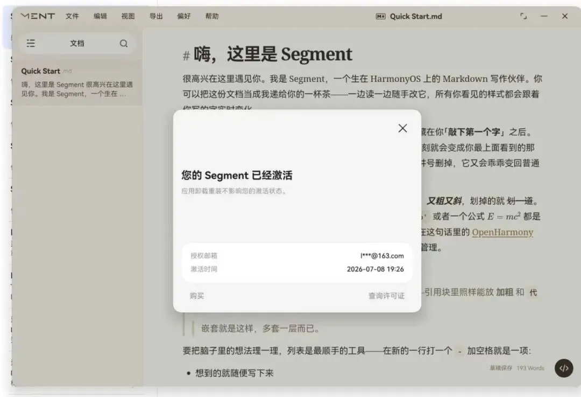This screenshot has width=581, height=397.
Task: Click the Markdown file icon beside title
Action: [x=380, y=16]
